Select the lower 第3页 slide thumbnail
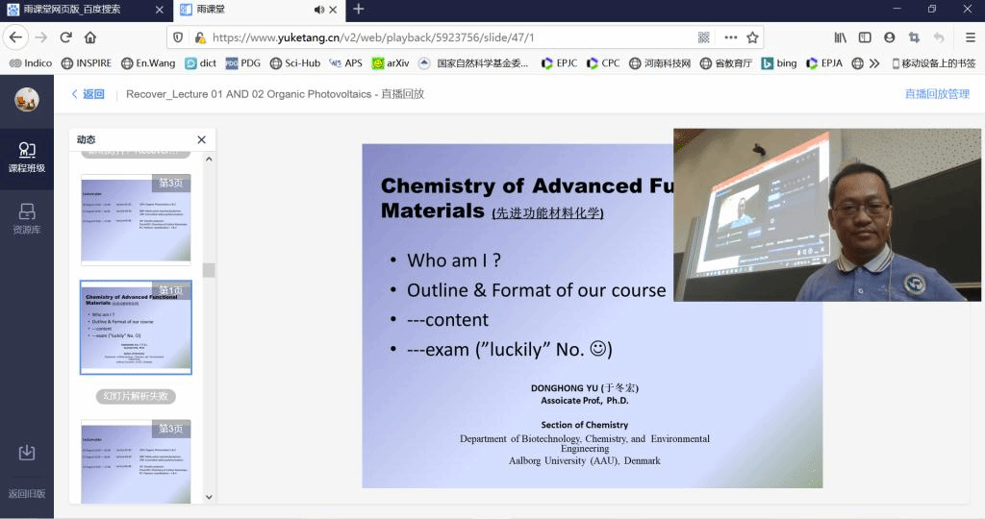 click(136, 460)
